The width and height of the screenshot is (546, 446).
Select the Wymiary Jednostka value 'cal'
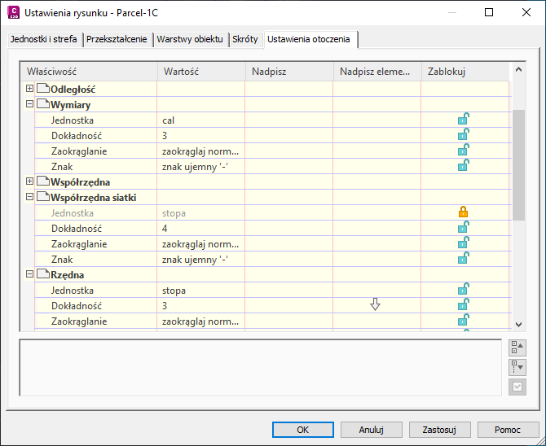tap(170, 120)
